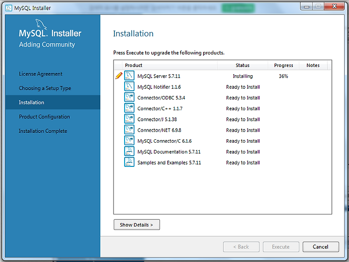This screenshot has width=349, height=262.
Task: Click the MySQL dolphin logo in sidebar
Action: click(x=41, y=24)
